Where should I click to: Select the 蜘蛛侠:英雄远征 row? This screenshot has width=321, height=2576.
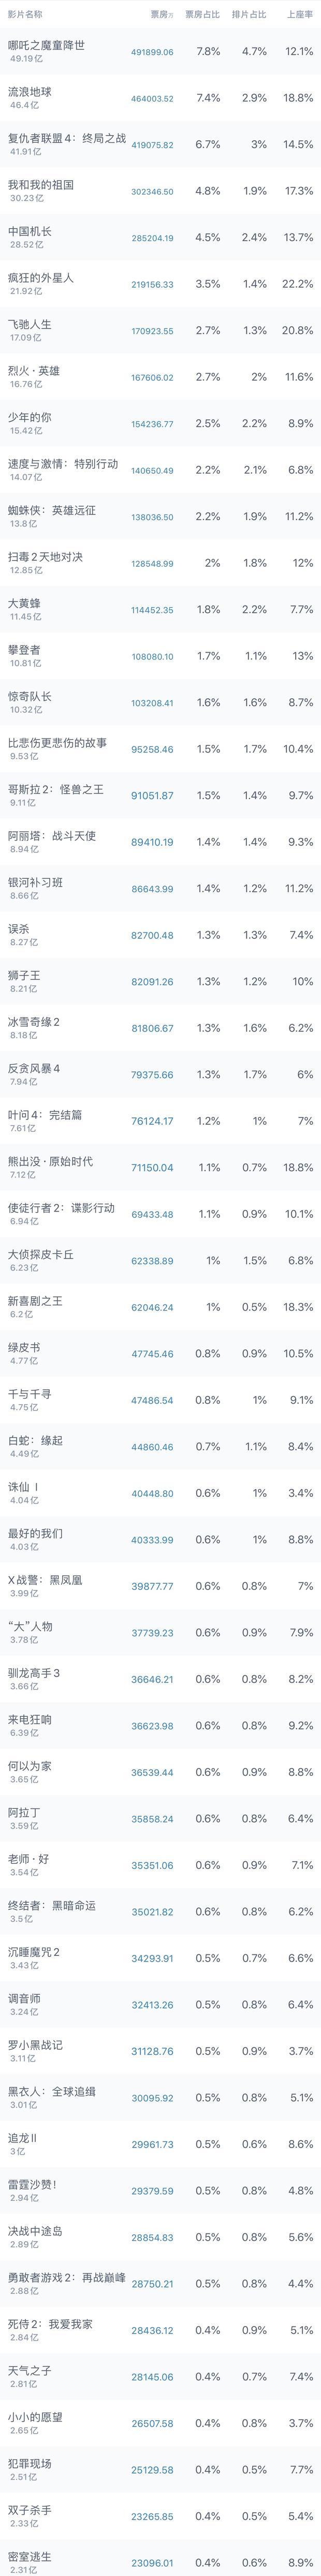point(160,517)
